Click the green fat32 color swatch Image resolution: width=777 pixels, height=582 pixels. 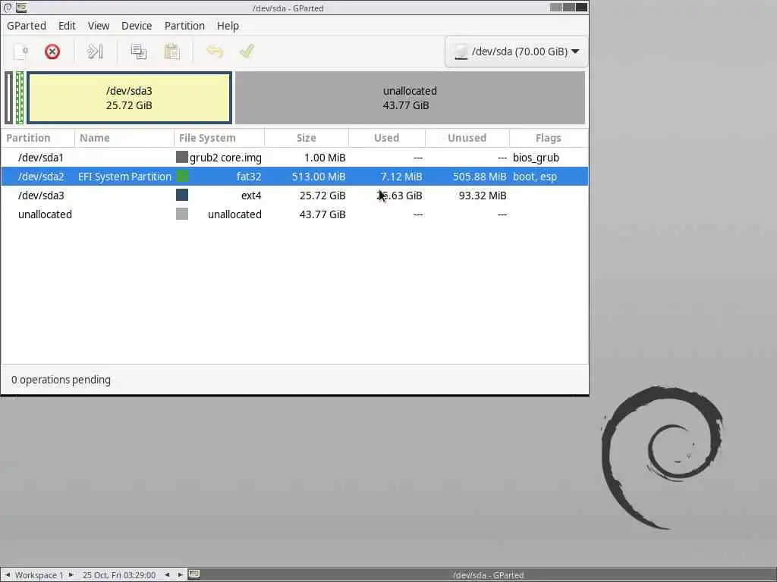click(x=182, y=176)
